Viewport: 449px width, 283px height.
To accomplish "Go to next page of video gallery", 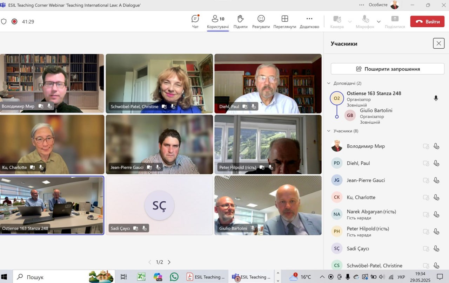I will coord(169,262).
